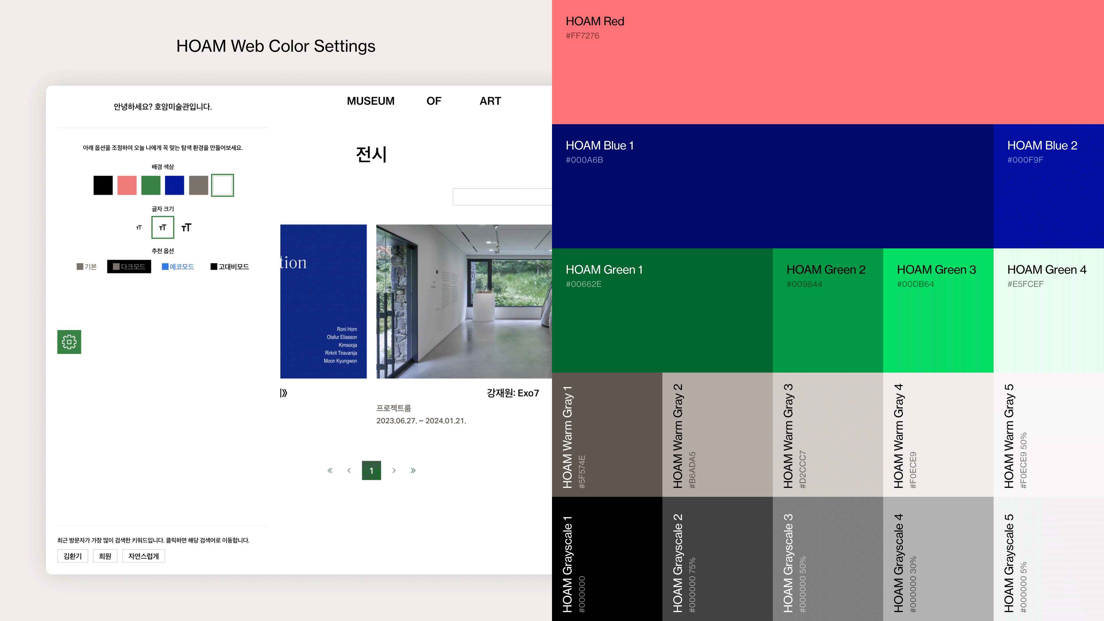Click the HOAM Red swatch
Image resolution: width=1104 pixels, height=621 pixels.
pos(828,62)
